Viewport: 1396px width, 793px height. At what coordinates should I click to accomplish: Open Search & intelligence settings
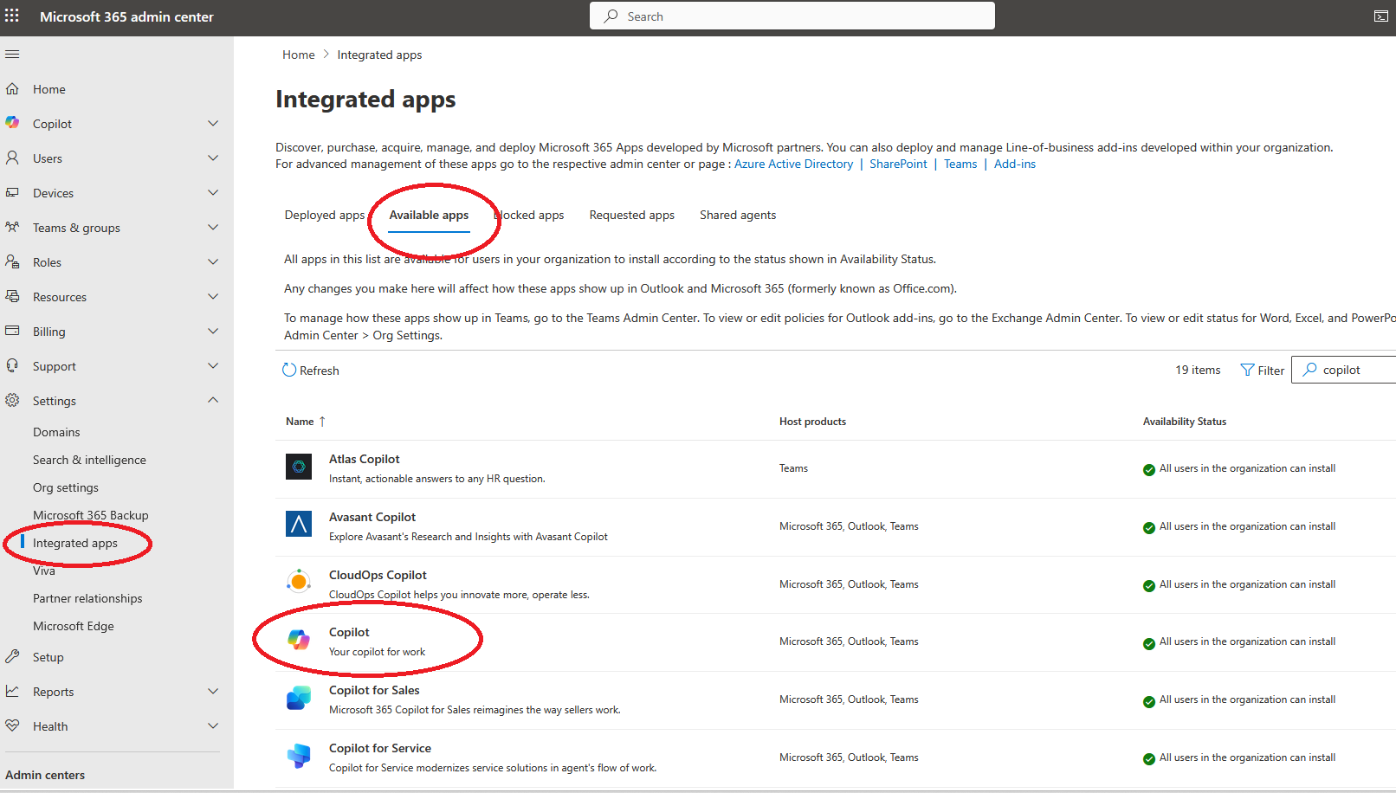click(x=89, y=460)
